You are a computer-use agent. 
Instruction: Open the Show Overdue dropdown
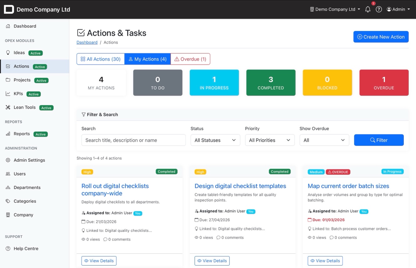(x=324, y=140)
